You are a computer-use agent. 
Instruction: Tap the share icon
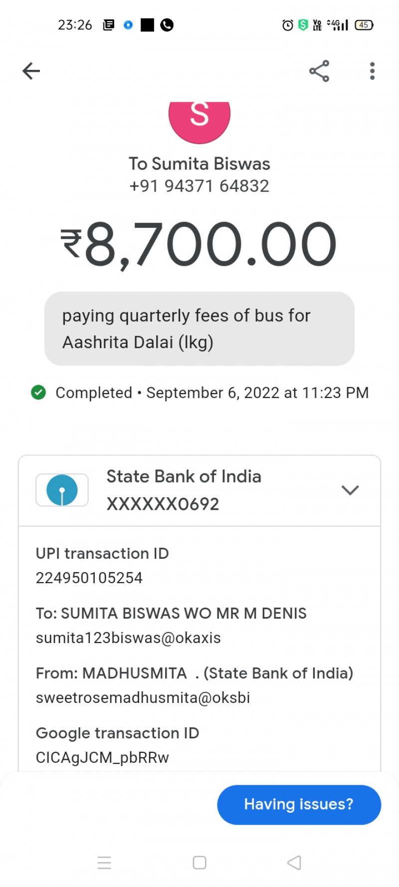point(319,71)
